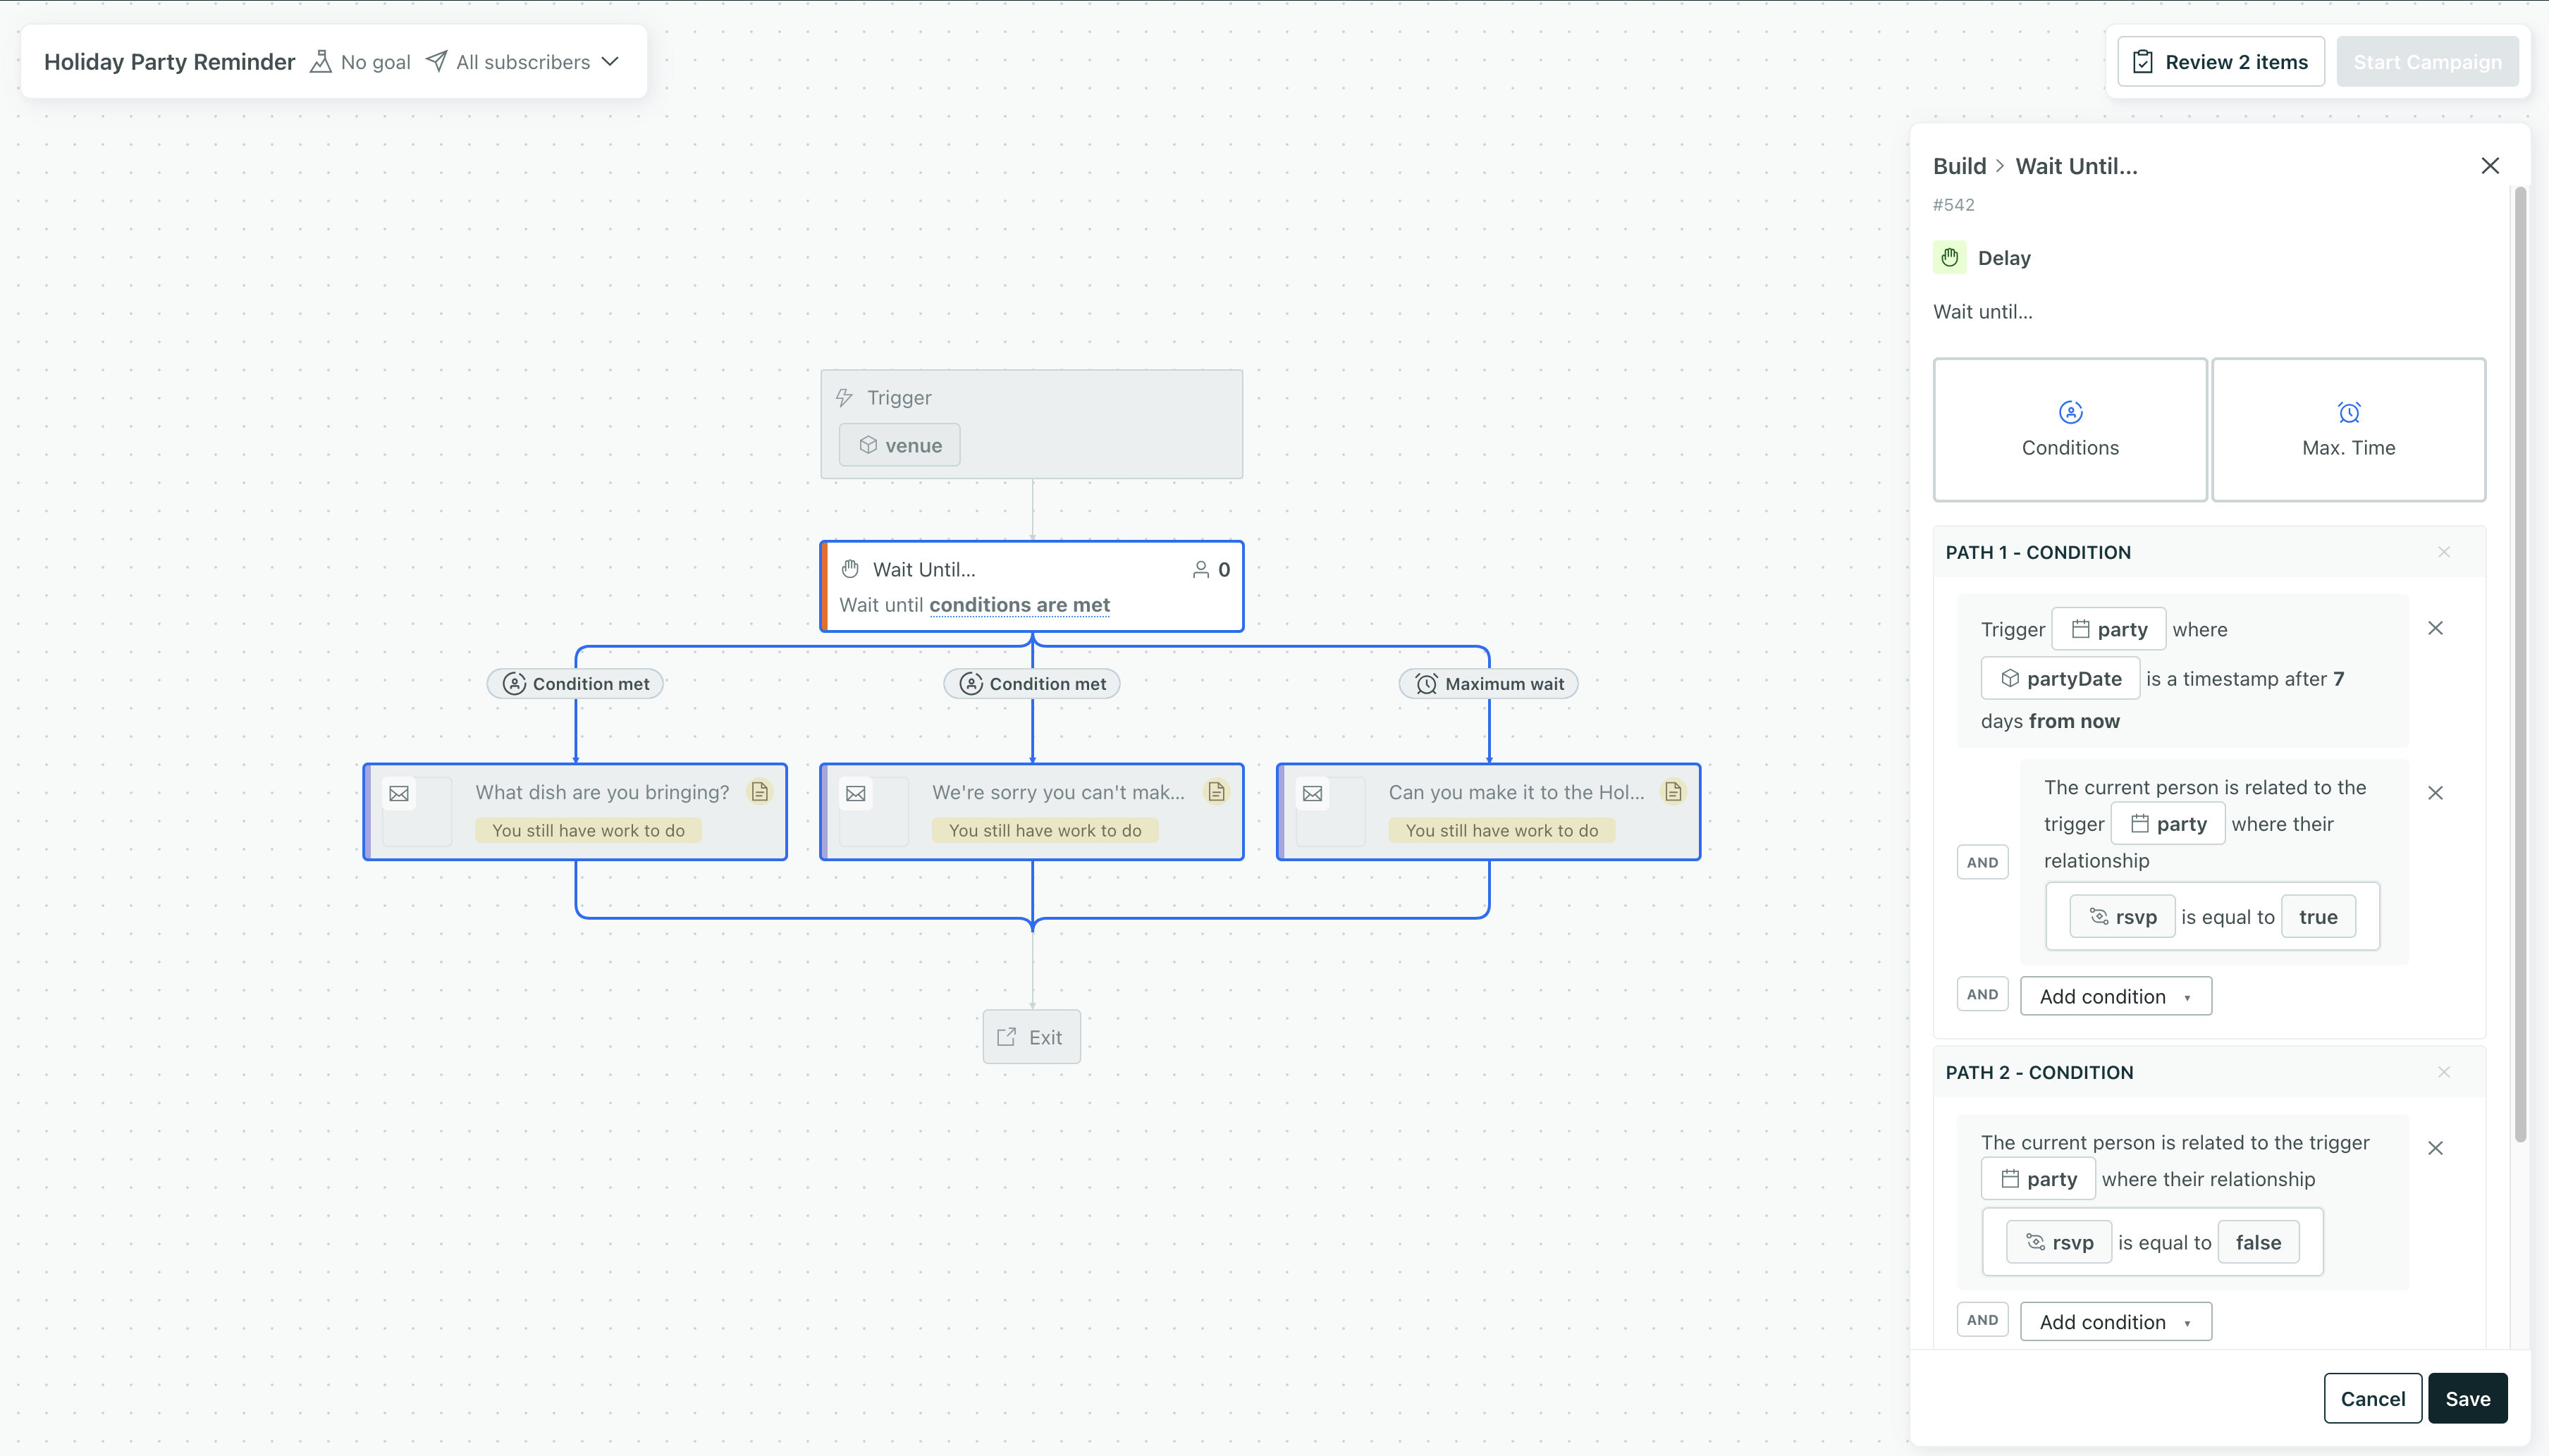Remove the Path 2 rsvp false condition

click(2435, 1148)
